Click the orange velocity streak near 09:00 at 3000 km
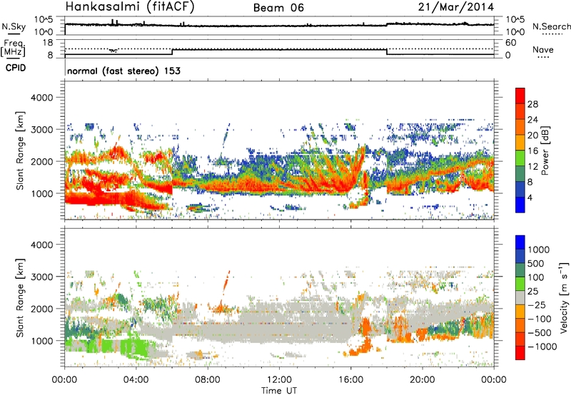571x395 pixels. 226,280
